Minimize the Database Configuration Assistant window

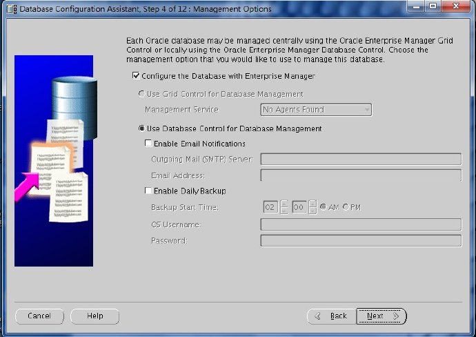coord(417,6)
